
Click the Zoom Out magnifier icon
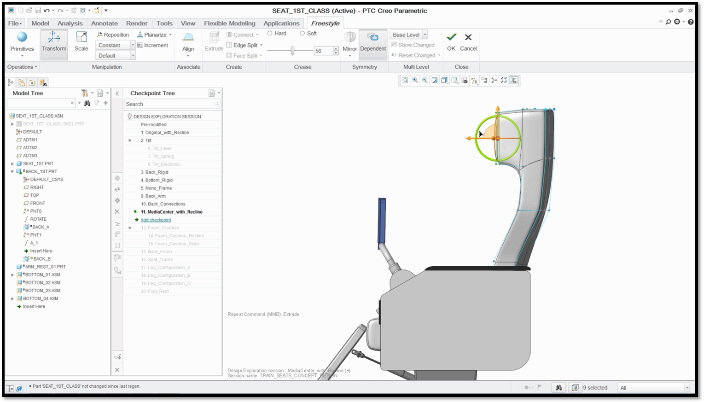tap(425, 80)
